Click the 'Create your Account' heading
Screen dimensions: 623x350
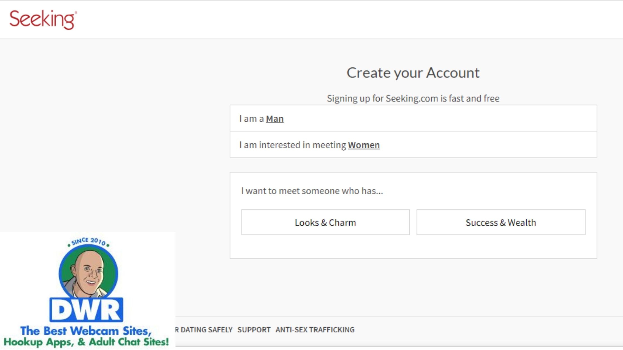click(413, 73)
